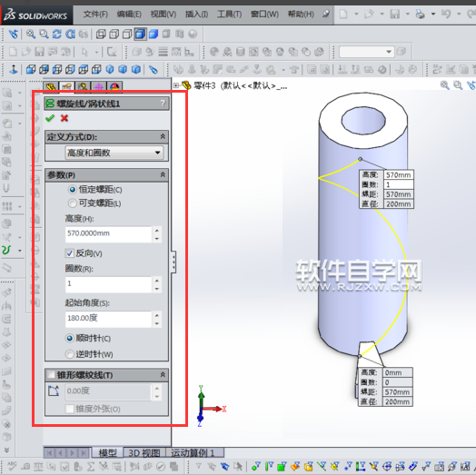
Task: Open the 视图(V) menu
Action: coord(164,15)
